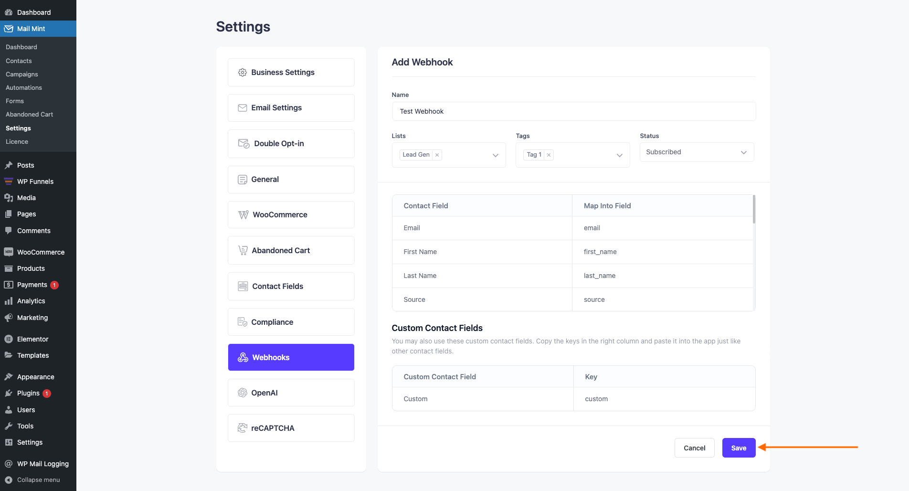This screenshot has width=909, height=491.
Task: Click the Pages icon in sidebar
Action: (9, 214)
